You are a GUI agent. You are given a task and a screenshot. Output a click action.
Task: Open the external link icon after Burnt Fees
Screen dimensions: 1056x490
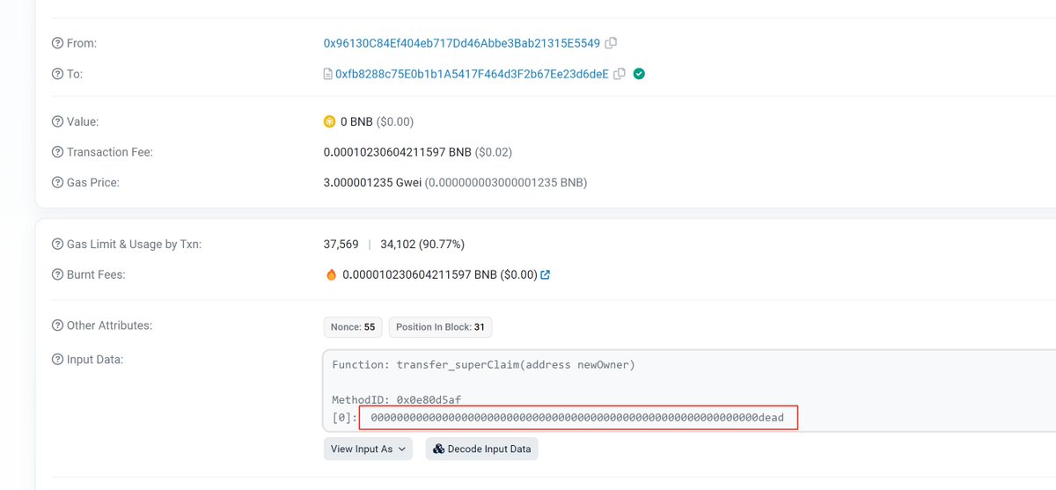(x=546, y=274)
